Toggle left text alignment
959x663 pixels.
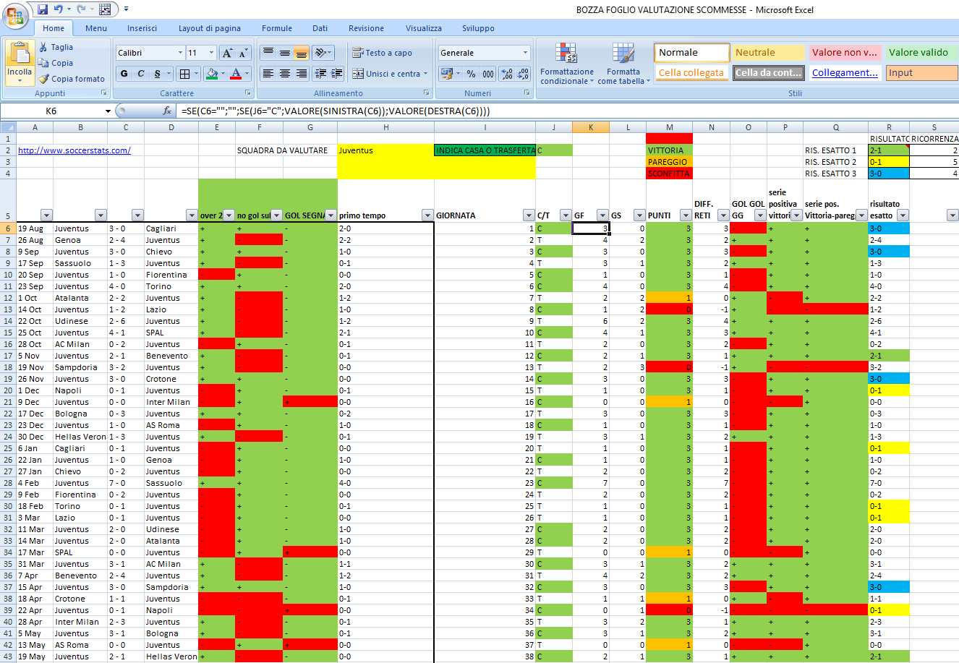click(x=268, y=74)
